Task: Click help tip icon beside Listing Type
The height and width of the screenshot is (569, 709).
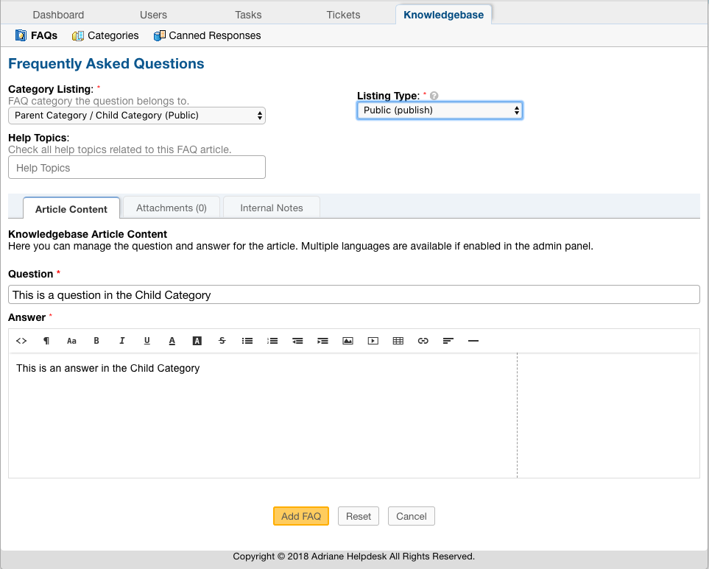Action: point(434,96)
